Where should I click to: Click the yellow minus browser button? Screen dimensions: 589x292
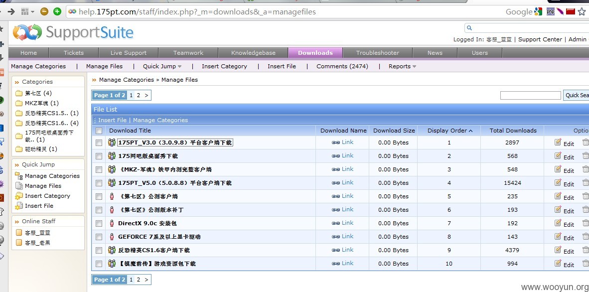pos(44,11)
